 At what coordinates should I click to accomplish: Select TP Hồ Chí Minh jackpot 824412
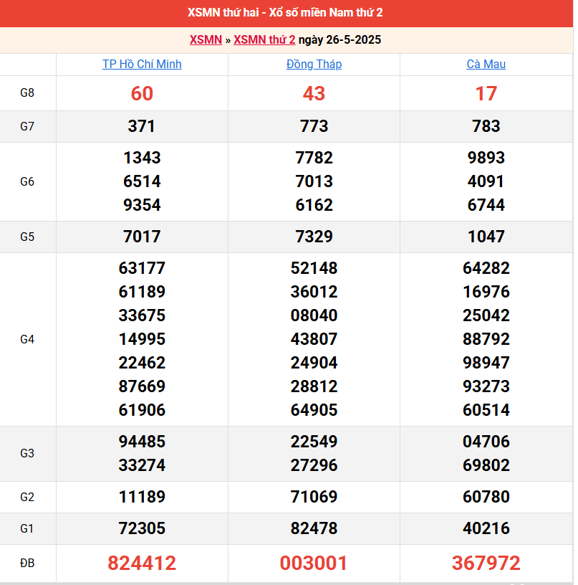pos(142,563)
